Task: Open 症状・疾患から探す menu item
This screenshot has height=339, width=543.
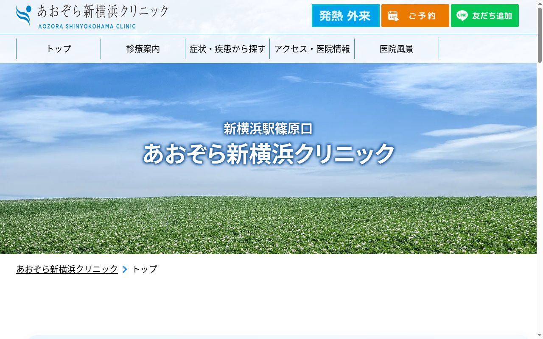Action: [227, 49]
